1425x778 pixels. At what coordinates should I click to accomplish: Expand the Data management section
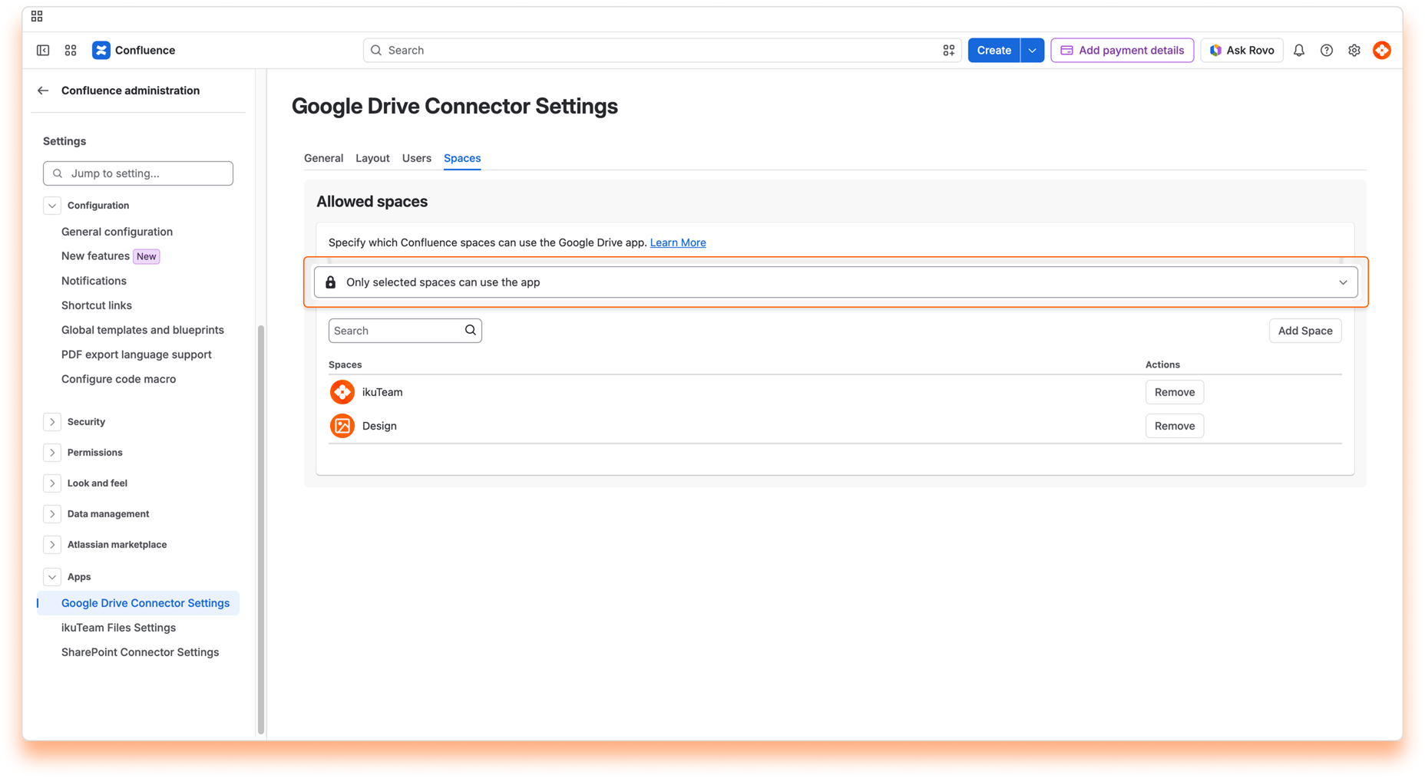click(51, 514)
